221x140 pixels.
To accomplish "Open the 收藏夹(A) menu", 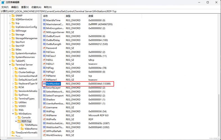I will [36, 7].
